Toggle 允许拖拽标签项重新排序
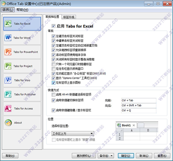 click(x=53, y=50)
